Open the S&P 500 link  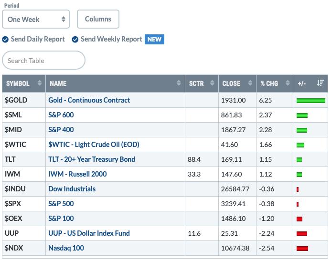(x=61, y=204)
